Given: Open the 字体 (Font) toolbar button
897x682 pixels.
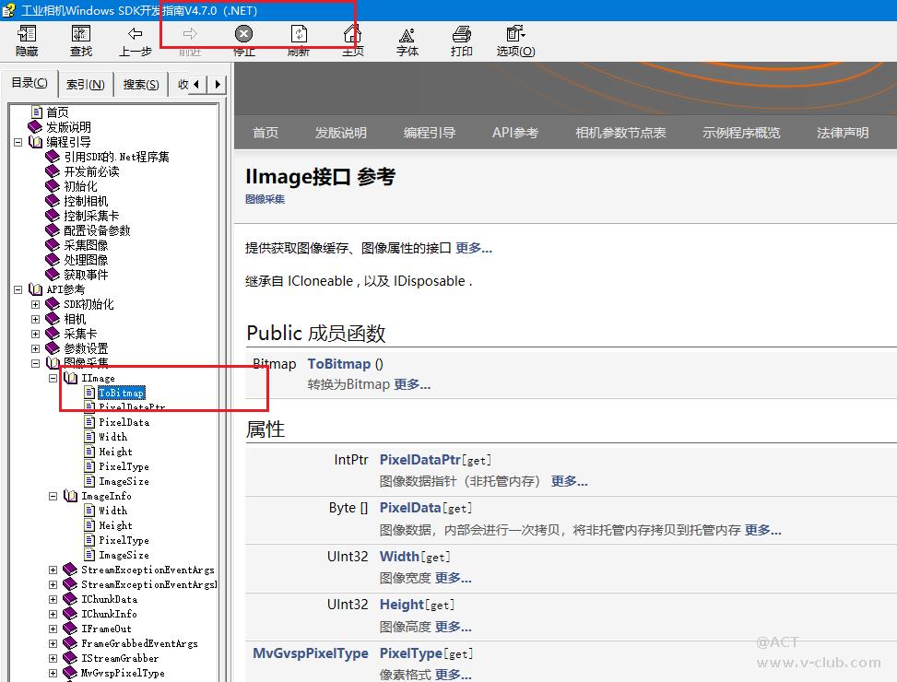Looking at the screenshot, I should coord(407,41).
